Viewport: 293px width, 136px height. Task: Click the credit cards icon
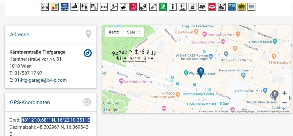[x=202, y=7]
